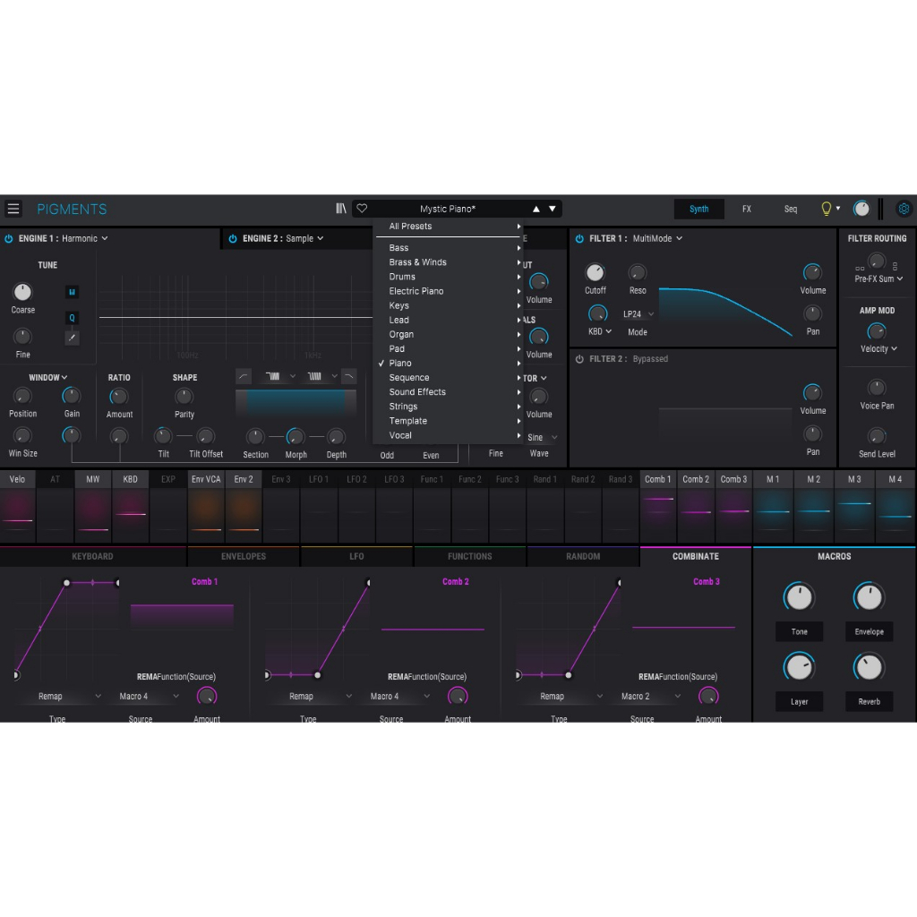Click the Q icon under Engine 1 Tune

[x=72, y=318]
